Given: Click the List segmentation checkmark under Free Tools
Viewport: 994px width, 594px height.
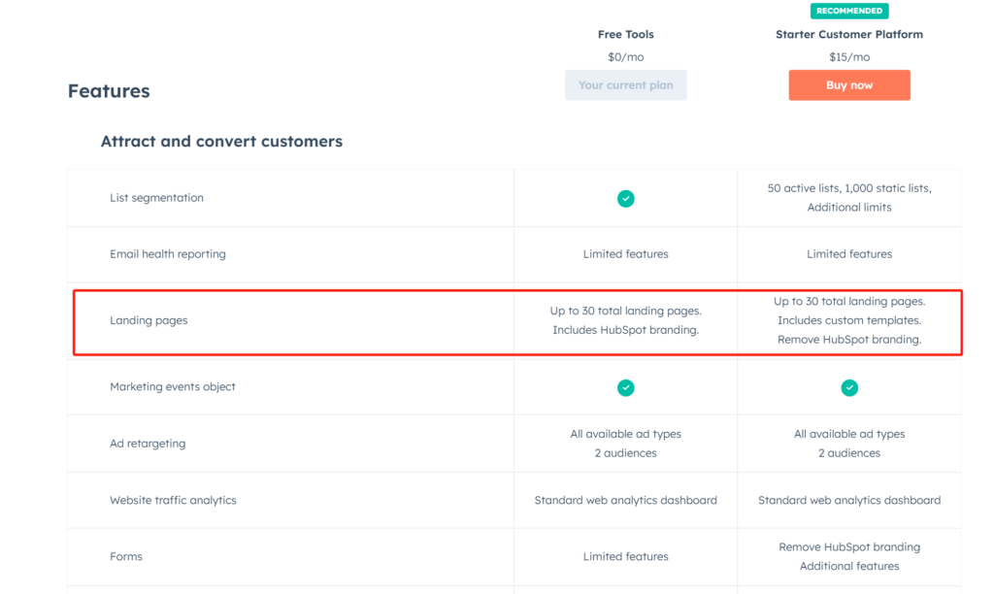Looking at the screenshot, I should [x=626, y=198].
